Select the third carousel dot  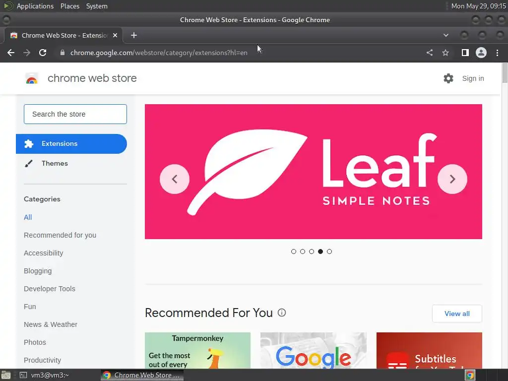(x=312, y=252)
